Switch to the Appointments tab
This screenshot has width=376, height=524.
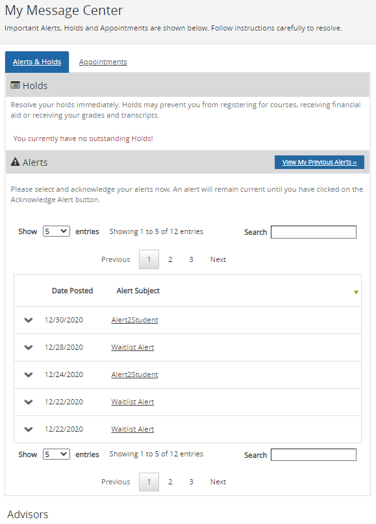103,62
